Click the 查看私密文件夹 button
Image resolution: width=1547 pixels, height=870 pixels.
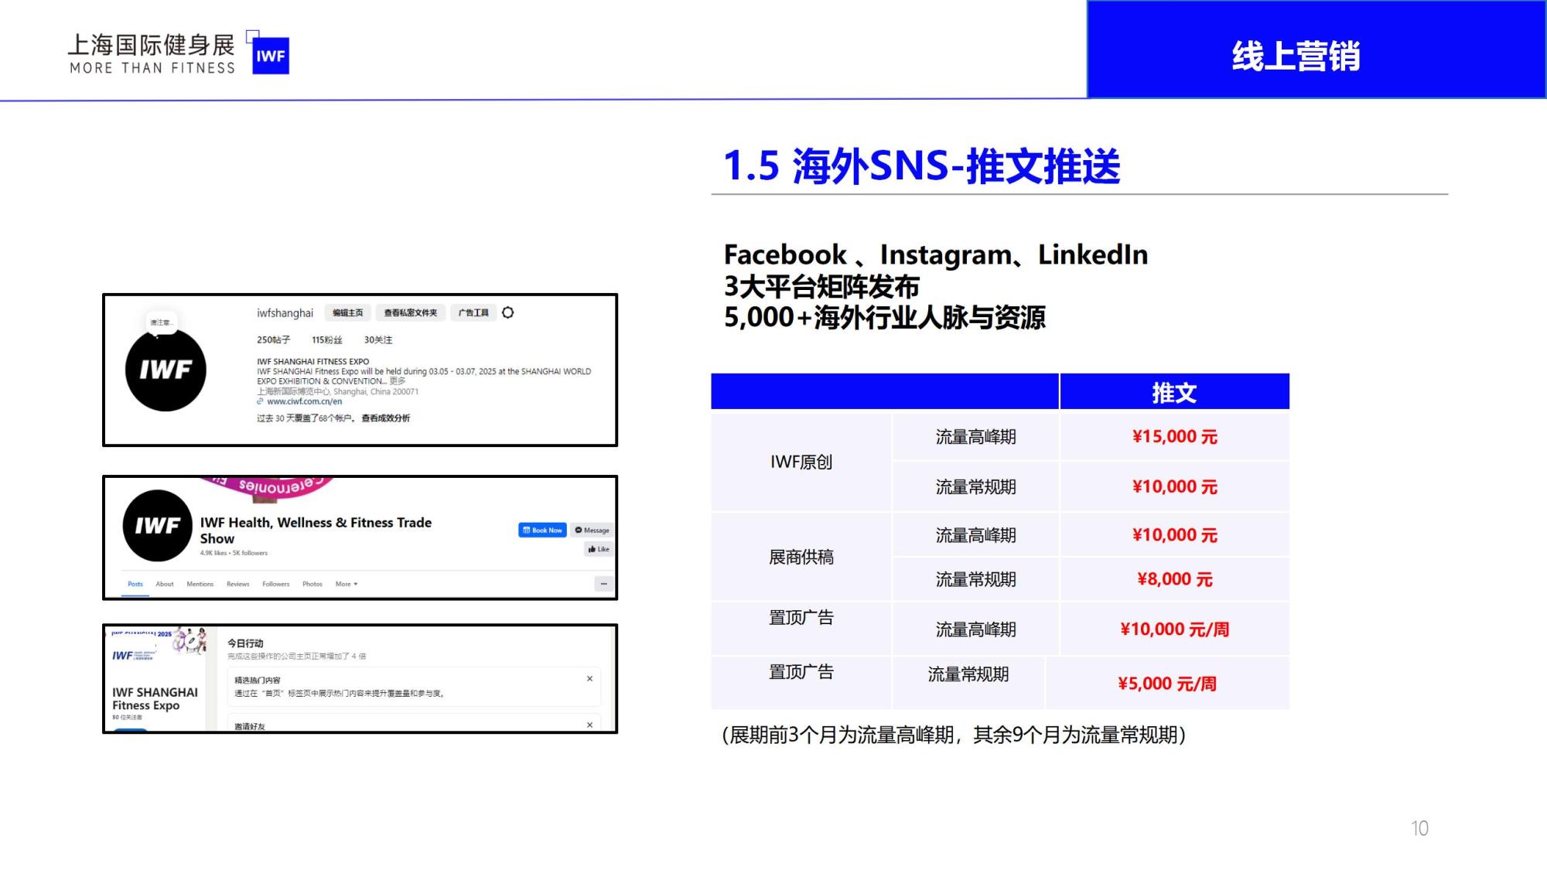point(410,312)
